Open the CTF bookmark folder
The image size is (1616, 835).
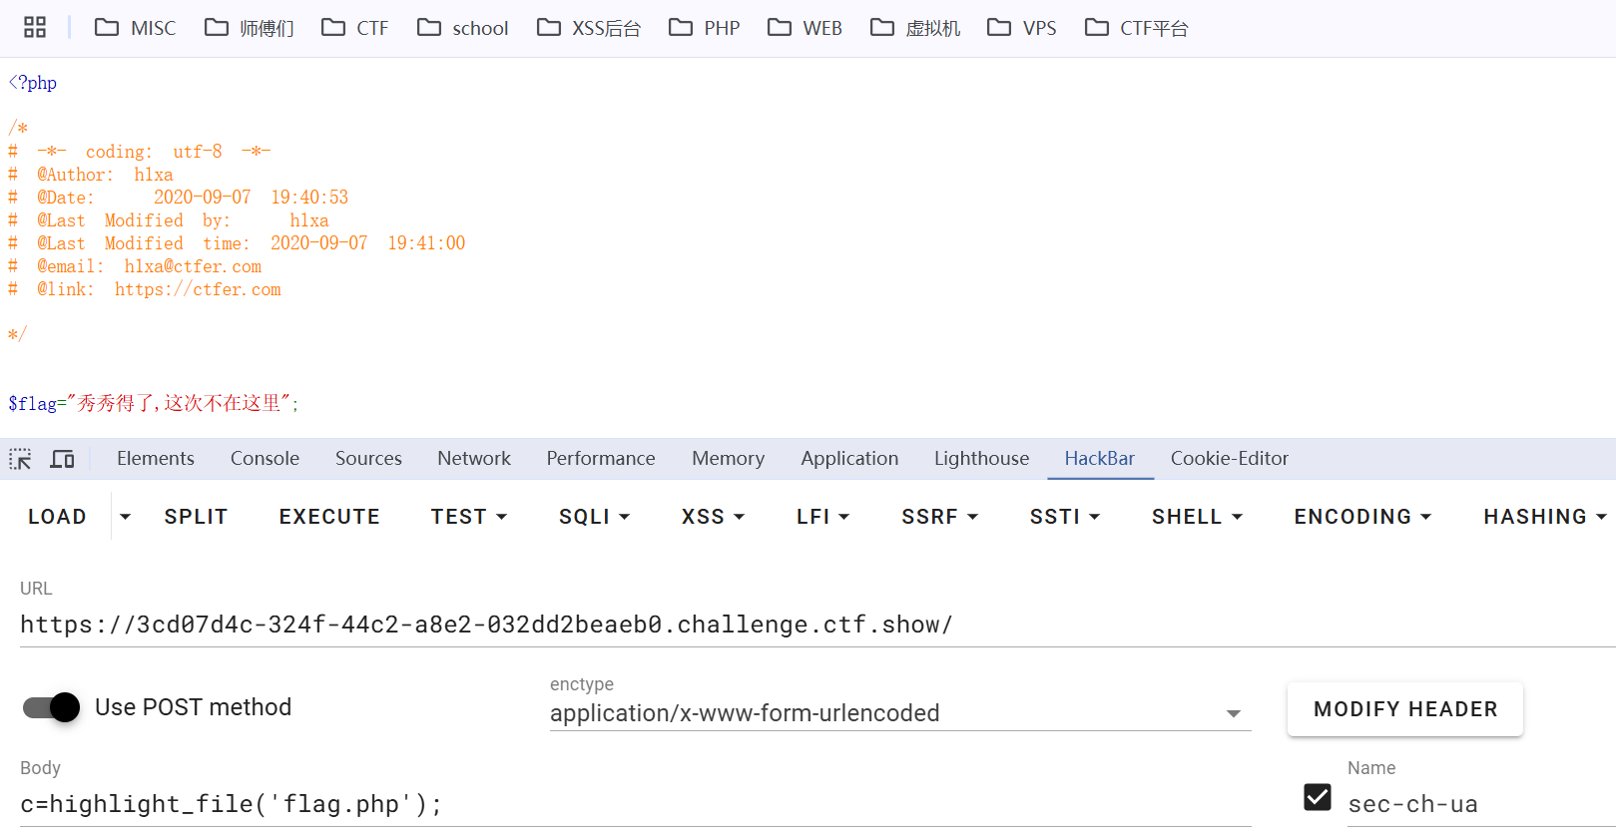click(x=355, y=28)
